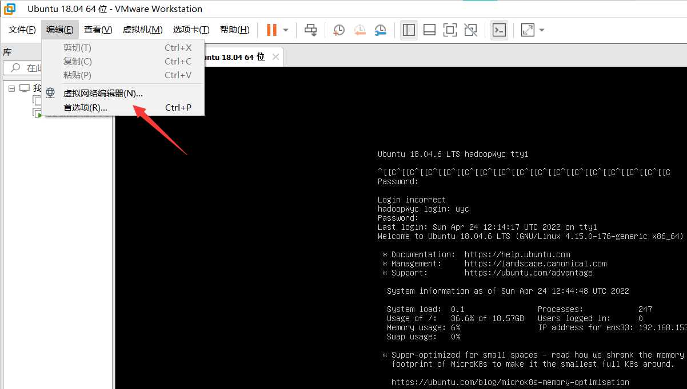
Task: Select the running virtual machine in the library tree
Action: (38, 113)
